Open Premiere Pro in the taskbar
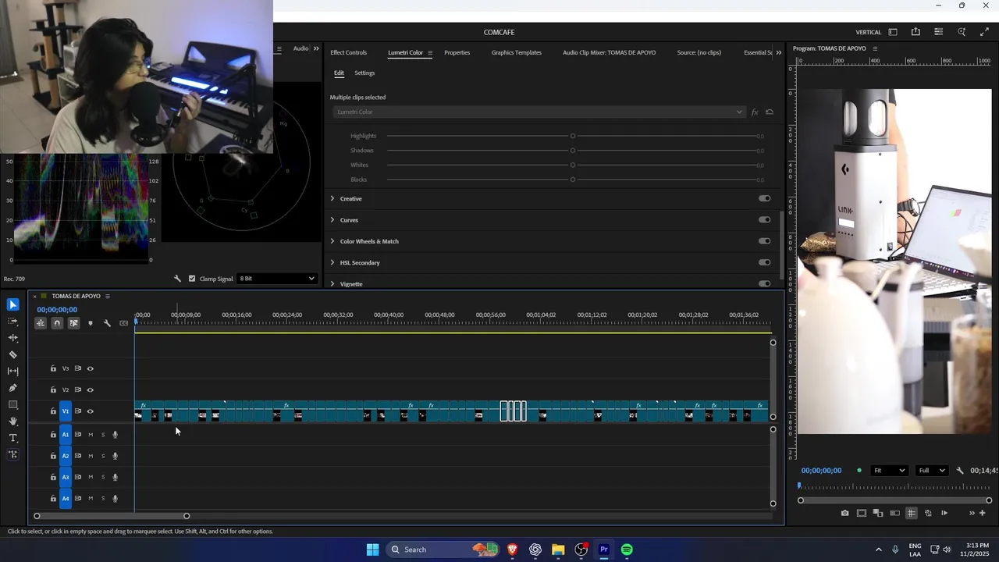Viewport: 999px width, 562px height. pyautogui.click(x=604, y=550)
